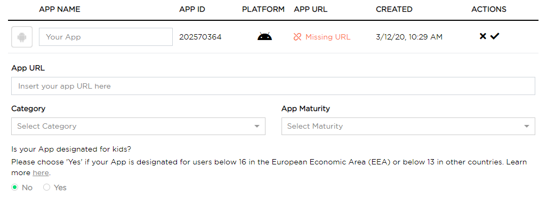Open the Learn more here link
Viewport: 539px width, 197px height.
pyautogui.click(x=41, y=172)
